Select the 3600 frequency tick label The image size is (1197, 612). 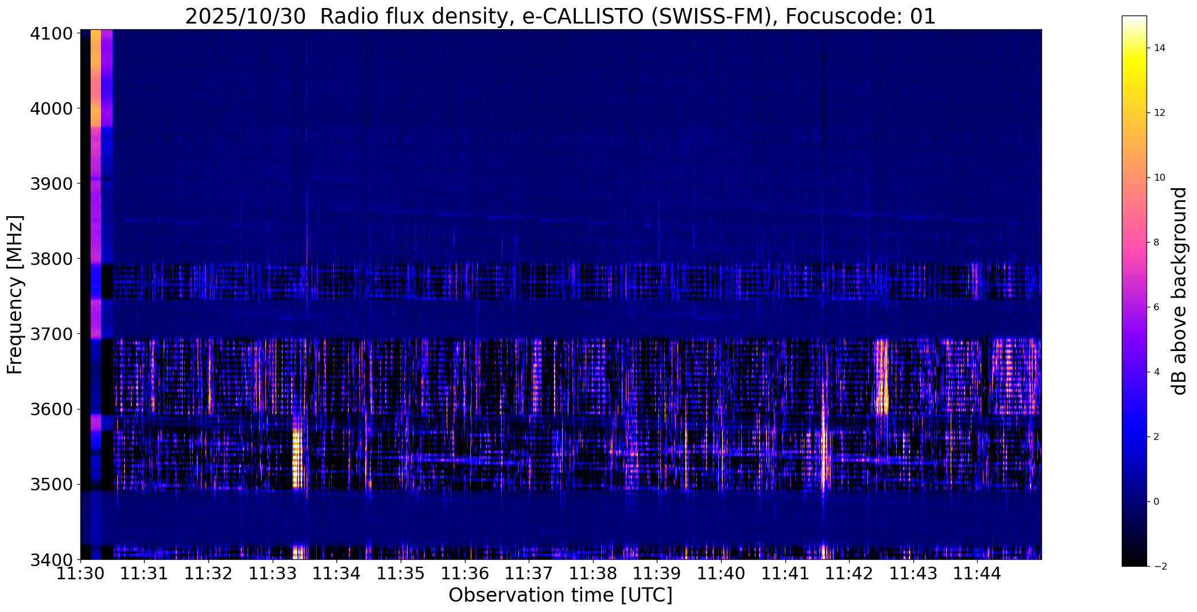[x=52, y=410]
